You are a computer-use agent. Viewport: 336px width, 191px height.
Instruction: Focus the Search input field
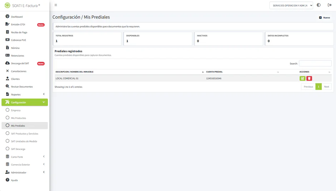[x=315, y=64]
